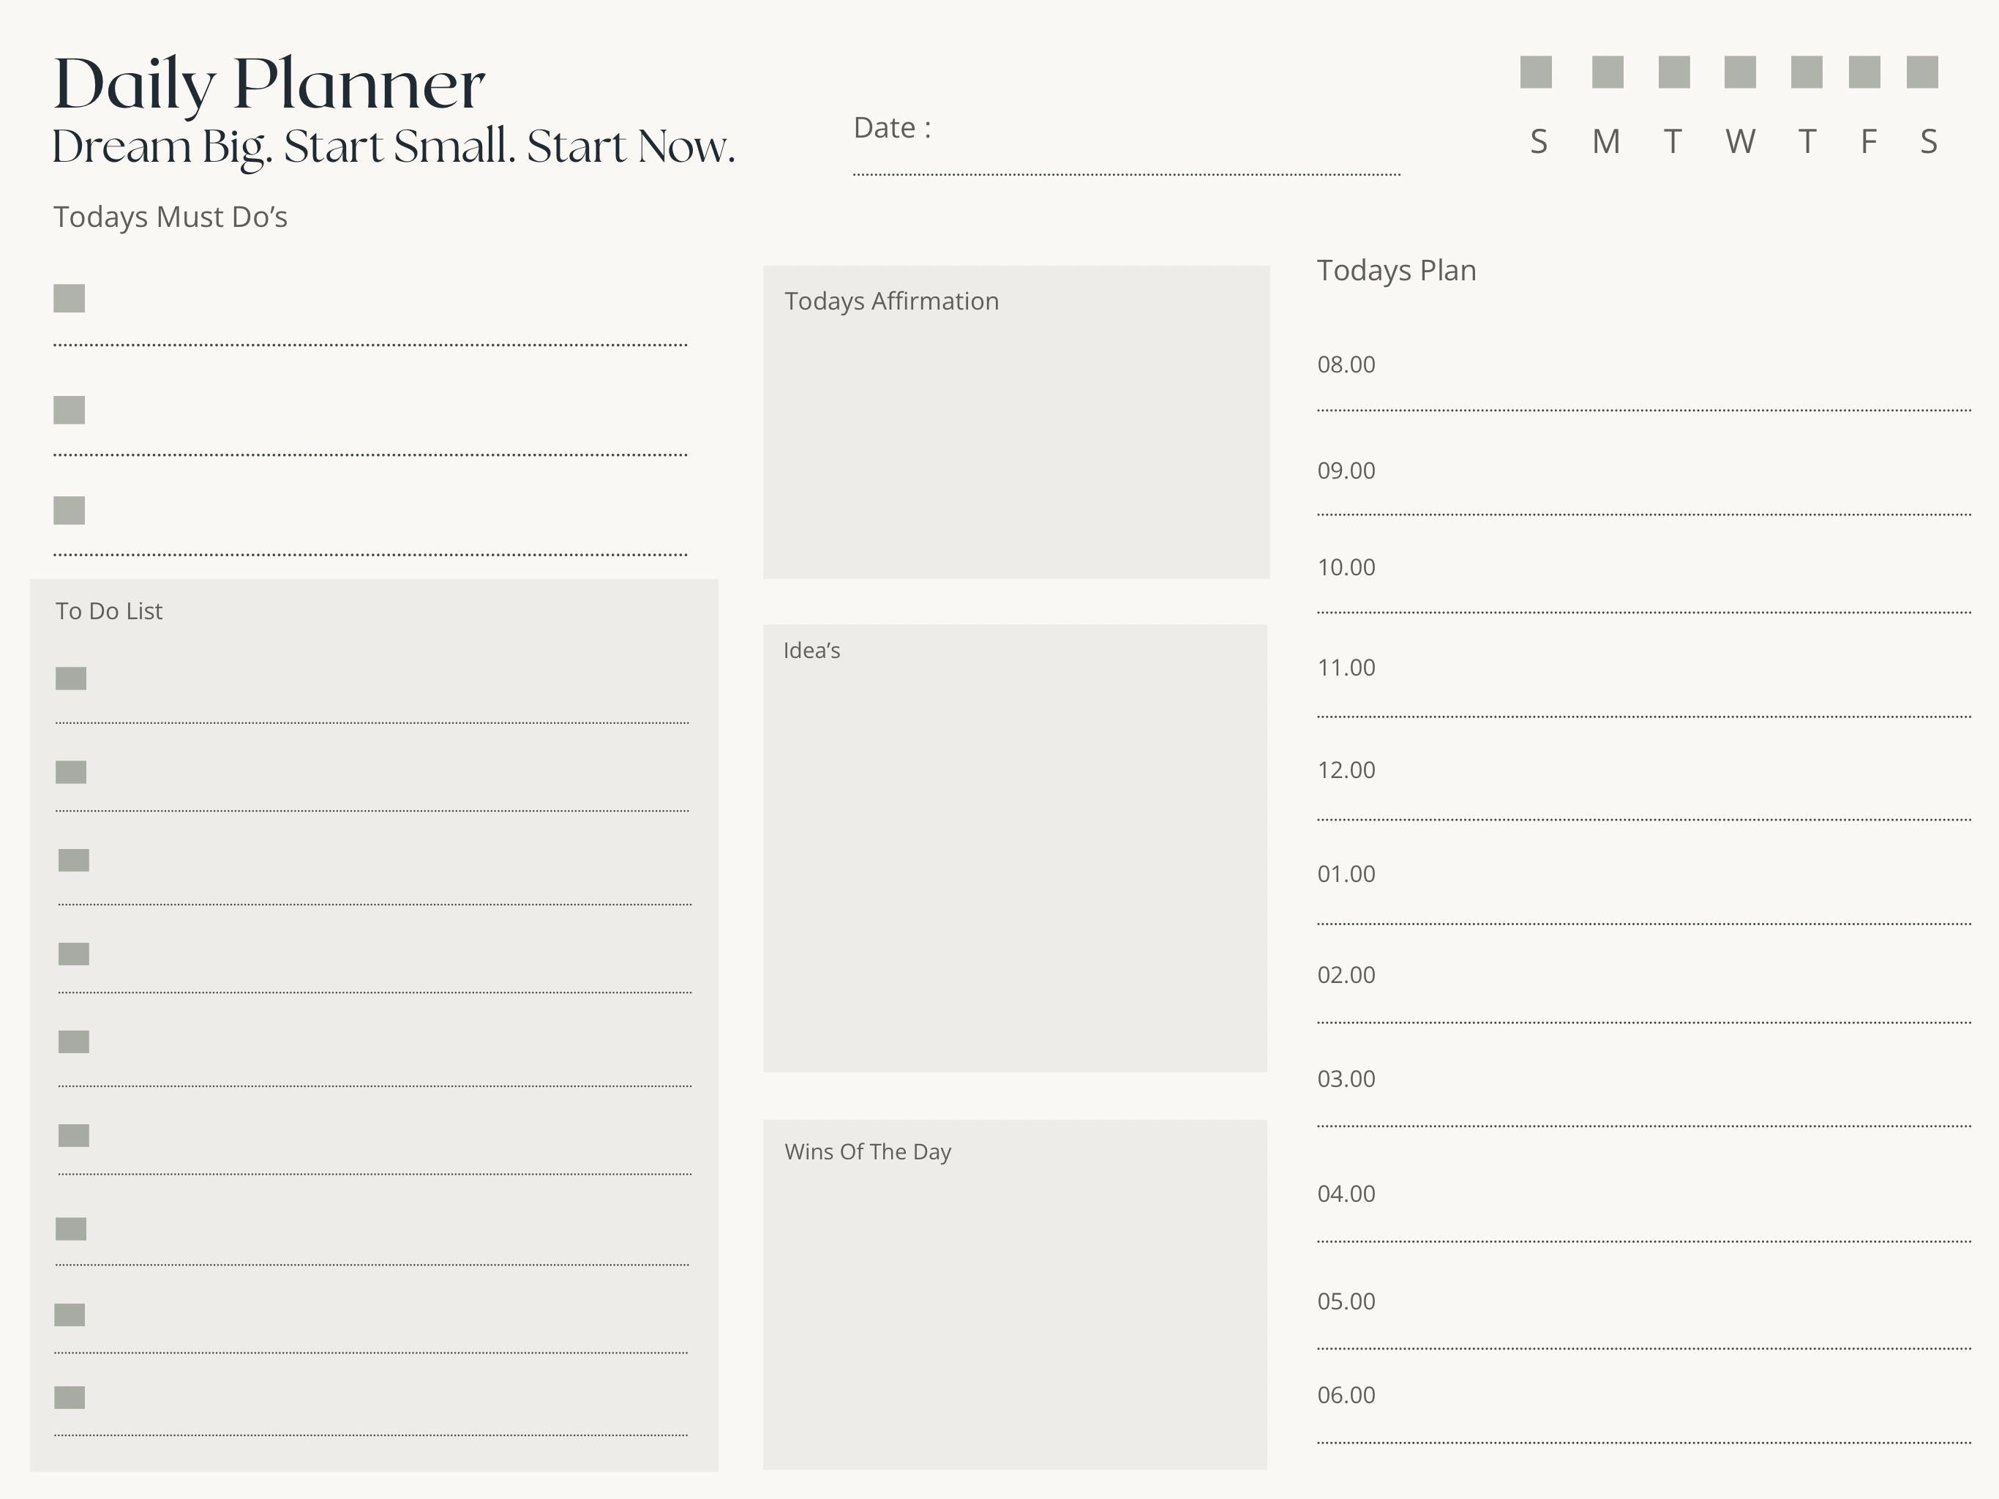
Task: Click the 04.00 time label
Action: (x=1346, y=1193)
